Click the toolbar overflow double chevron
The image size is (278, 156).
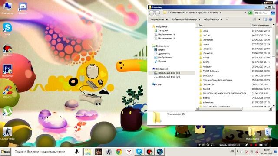click(227, 19)
